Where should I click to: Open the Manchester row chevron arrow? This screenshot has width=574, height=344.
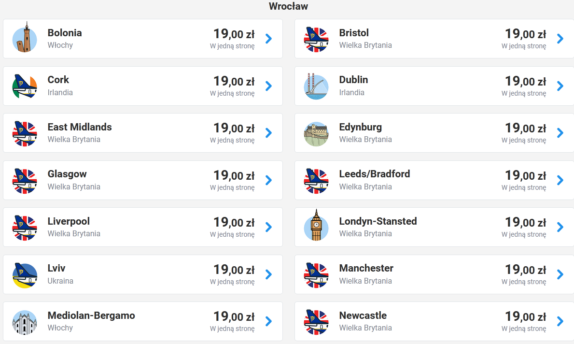[560, 274]
